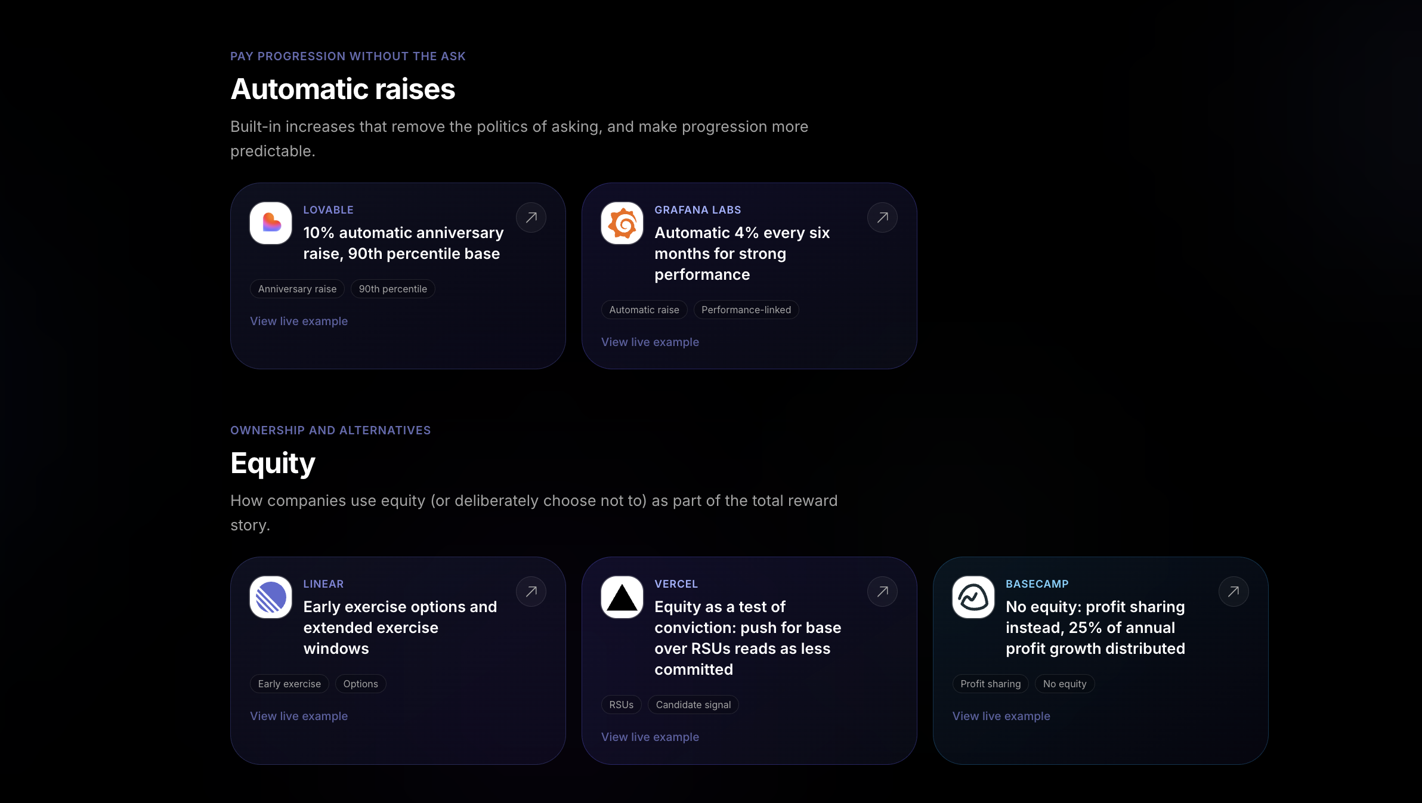Click the Lovable 10% anniversary raise headline
Viewport: 1422px width, 803px height.
404,243
